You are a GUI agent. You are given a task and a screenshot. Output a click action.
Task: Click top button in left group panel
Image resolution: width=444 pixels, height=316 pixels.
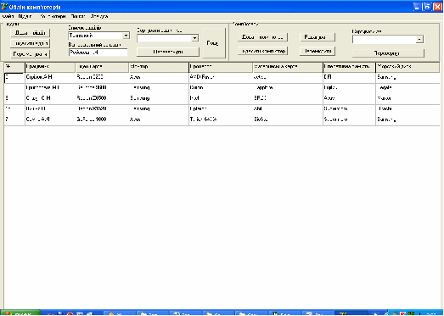click(x=31, y=33)
